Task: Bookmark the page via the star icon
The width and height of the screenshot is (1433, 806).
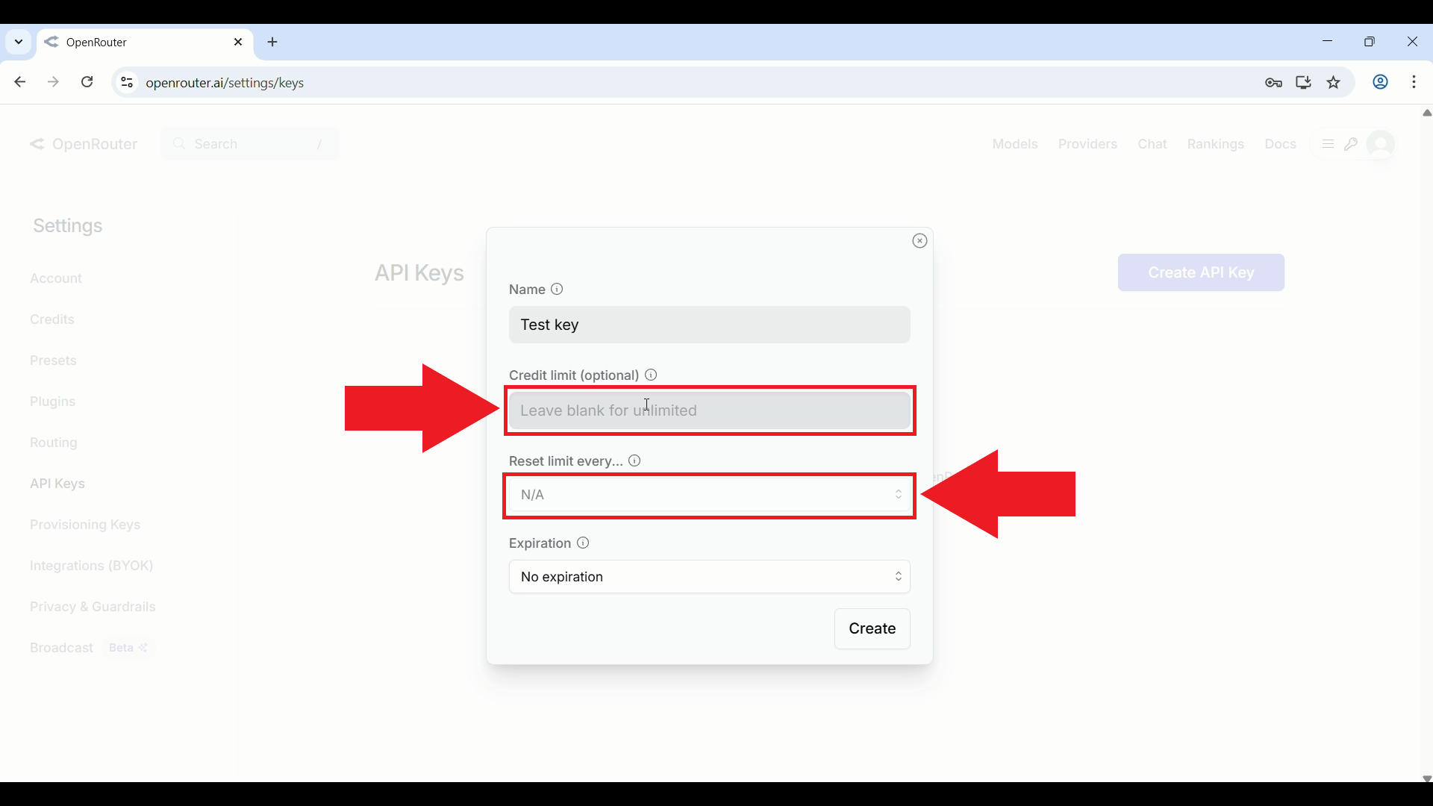Action: coord(1334,82)
